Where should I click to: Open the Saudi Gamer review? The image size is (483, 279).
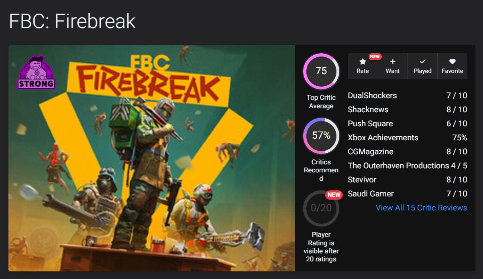371,194
